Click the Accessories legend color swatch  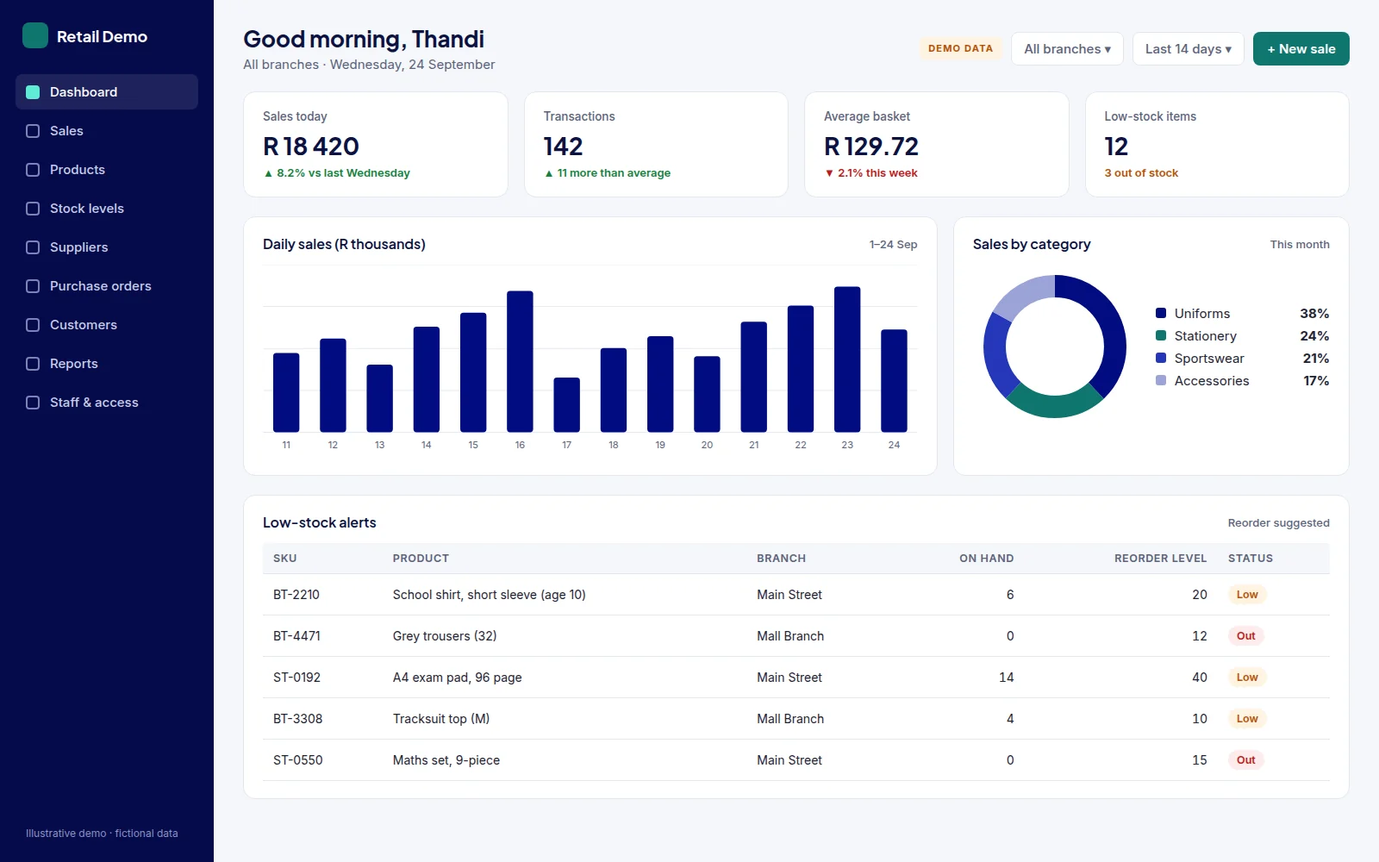[1161, 380]
